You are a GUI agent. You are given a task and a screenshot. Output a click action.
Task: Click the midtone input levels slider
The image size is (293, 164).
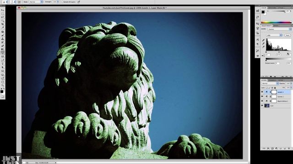[x=279, y=52]
